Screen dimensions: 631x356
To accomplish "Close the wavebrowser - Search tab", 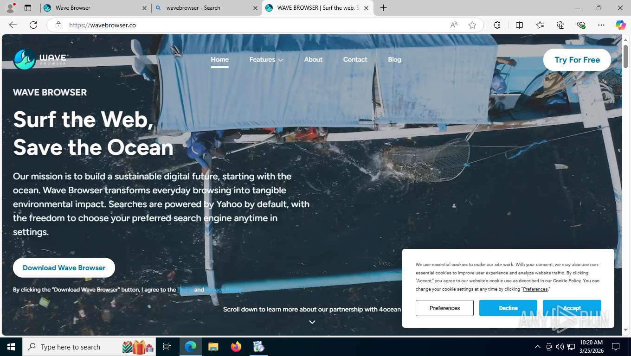I will 255,8.
